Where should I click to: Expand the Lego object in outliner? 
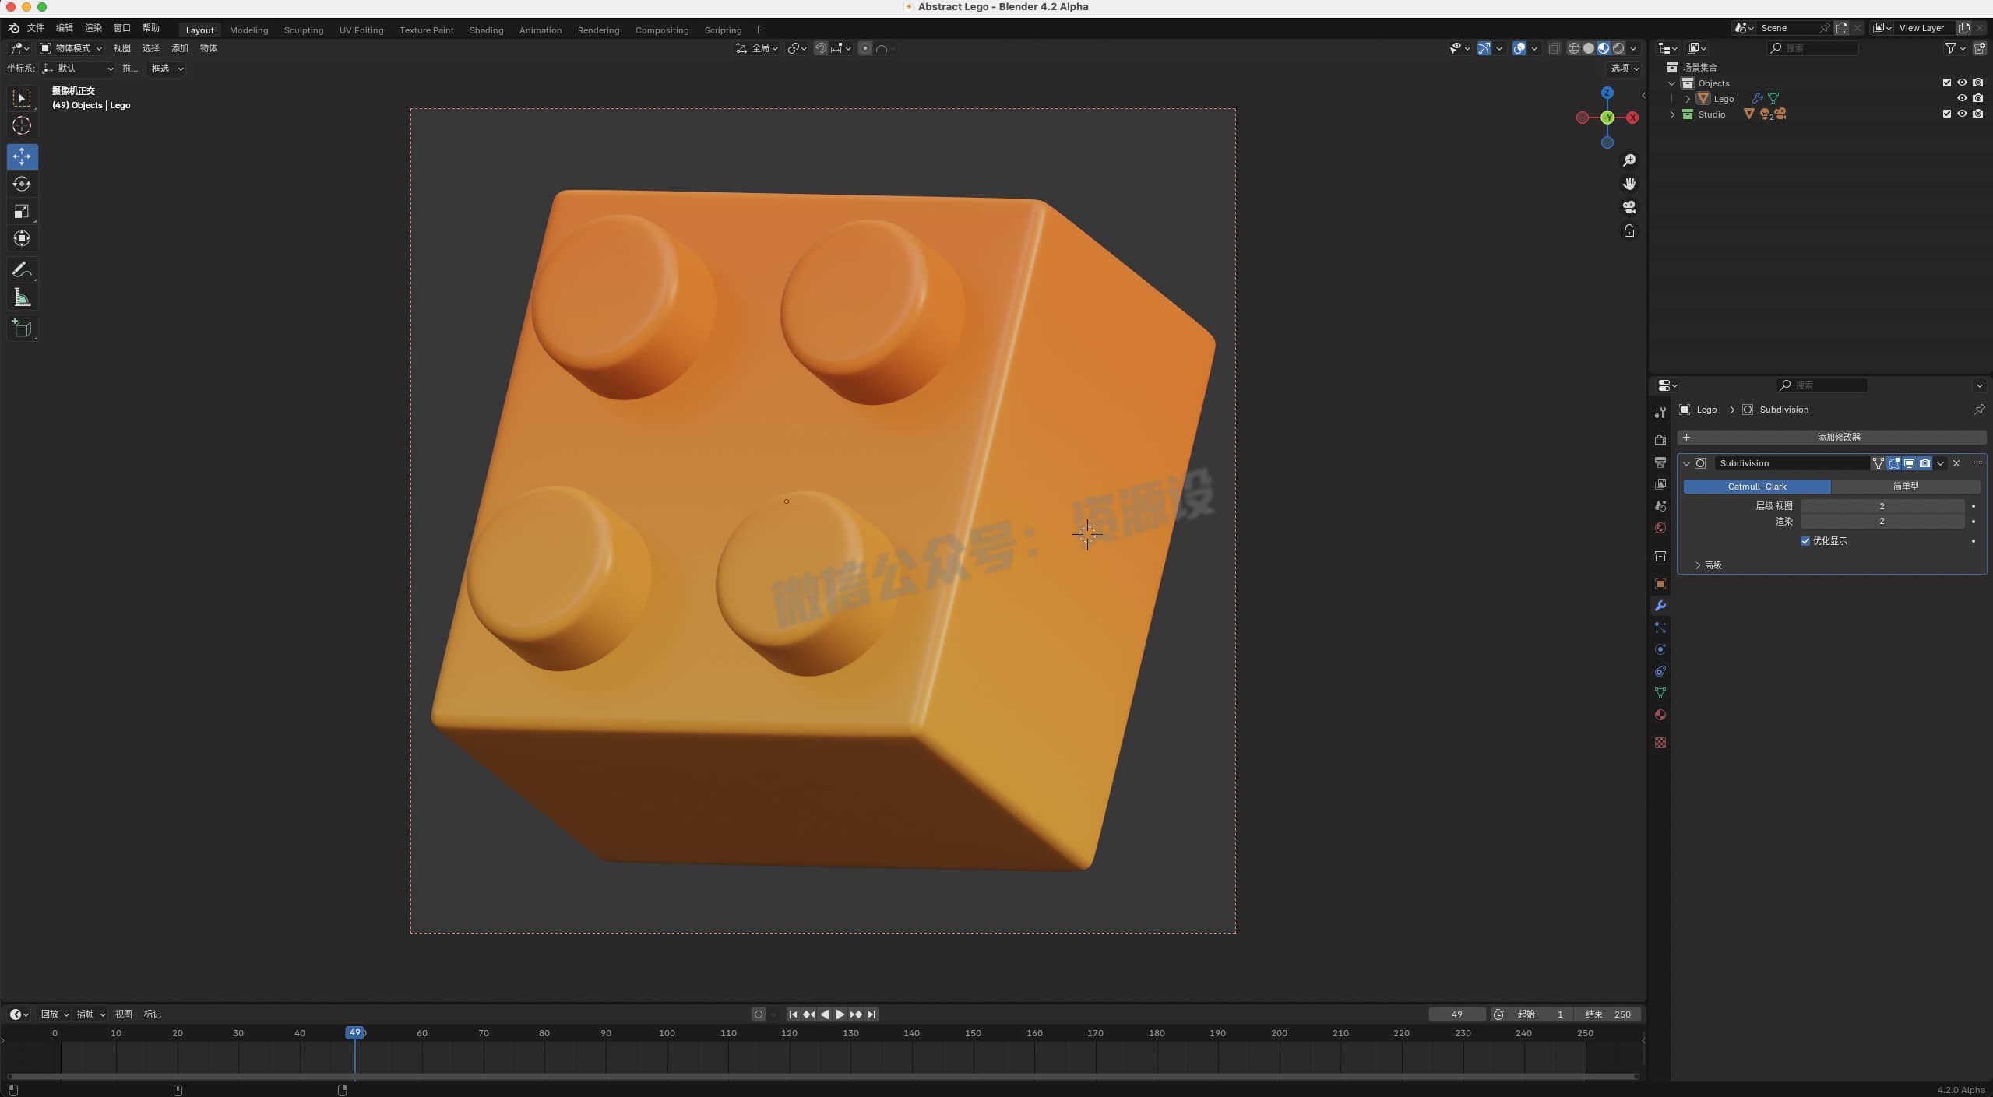[x=1687, y=99]
